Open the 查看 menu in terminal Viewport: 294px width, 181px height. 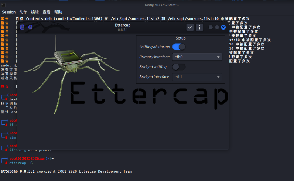click(47, 12)
